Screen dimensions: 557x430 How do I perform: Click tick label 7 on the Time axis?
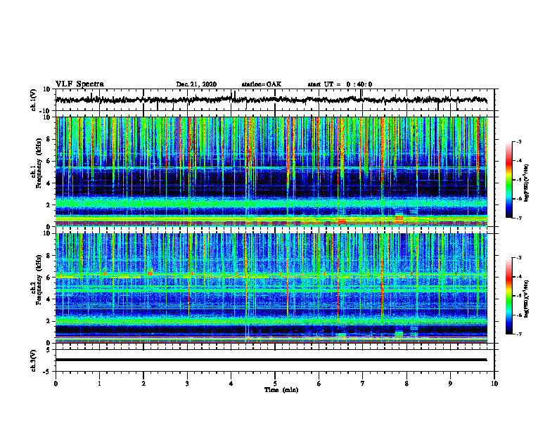[363, 384]
